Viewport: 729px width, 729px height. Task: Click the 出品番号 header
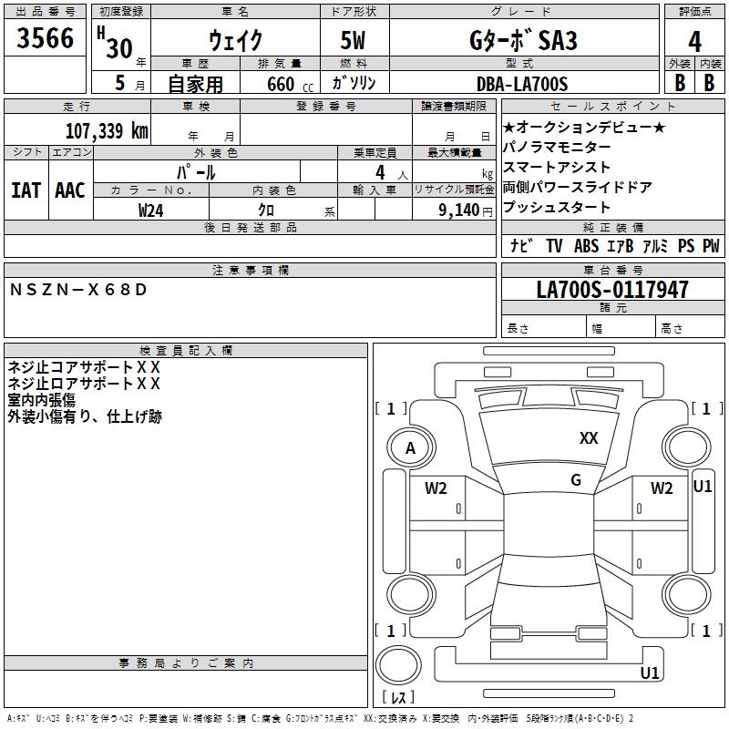(45, 11)
